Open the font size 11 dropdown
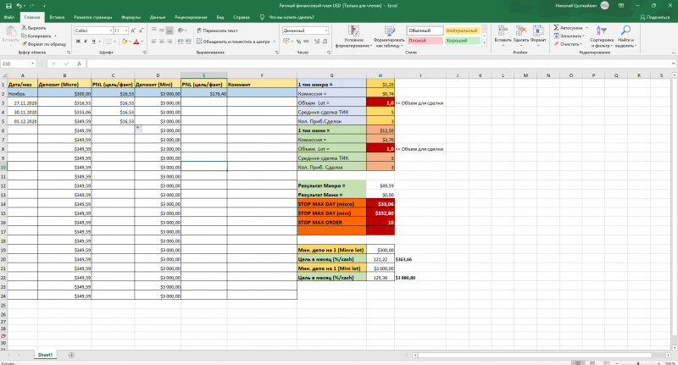Screen dimensions: 678x365 click(x=126, y=30)
